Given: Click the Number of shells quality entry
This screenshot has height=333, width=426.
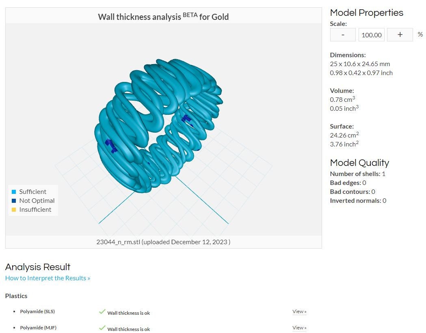Looking at the screenshot, I should click(x=357, y=174).
